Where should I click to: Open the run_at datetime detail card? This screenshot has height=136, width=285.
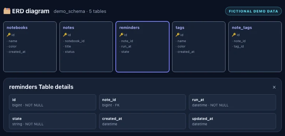[233, 102]
